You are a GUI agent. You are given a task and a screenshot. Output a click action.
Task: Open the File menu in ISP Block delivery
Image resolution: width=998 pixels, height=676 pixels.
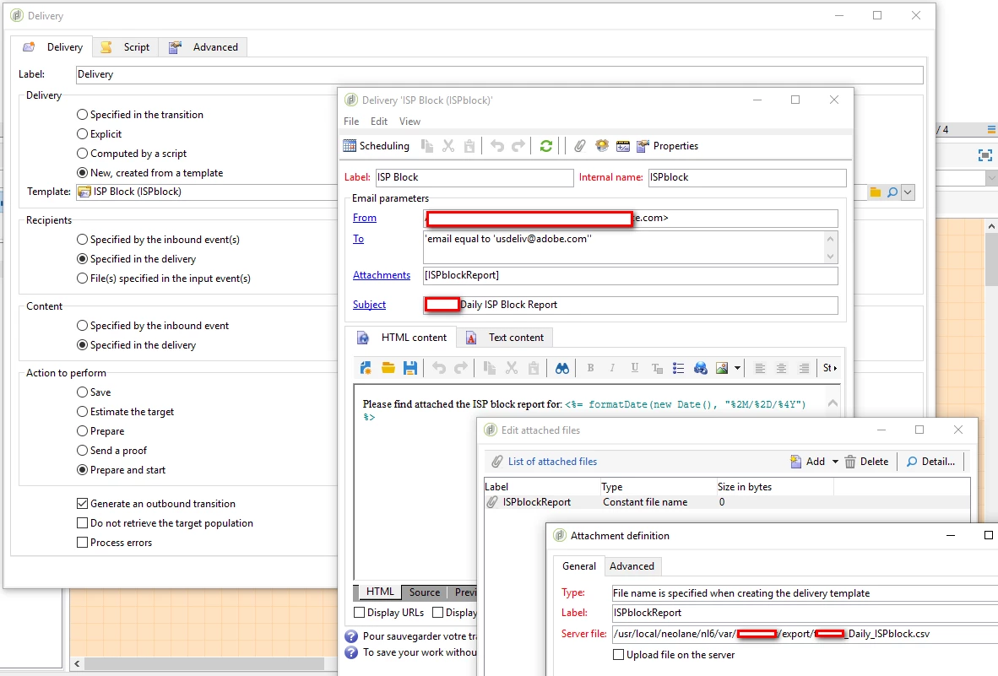(351, 122)
